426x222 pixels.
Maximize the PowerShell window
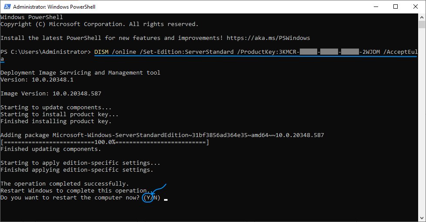396,7
